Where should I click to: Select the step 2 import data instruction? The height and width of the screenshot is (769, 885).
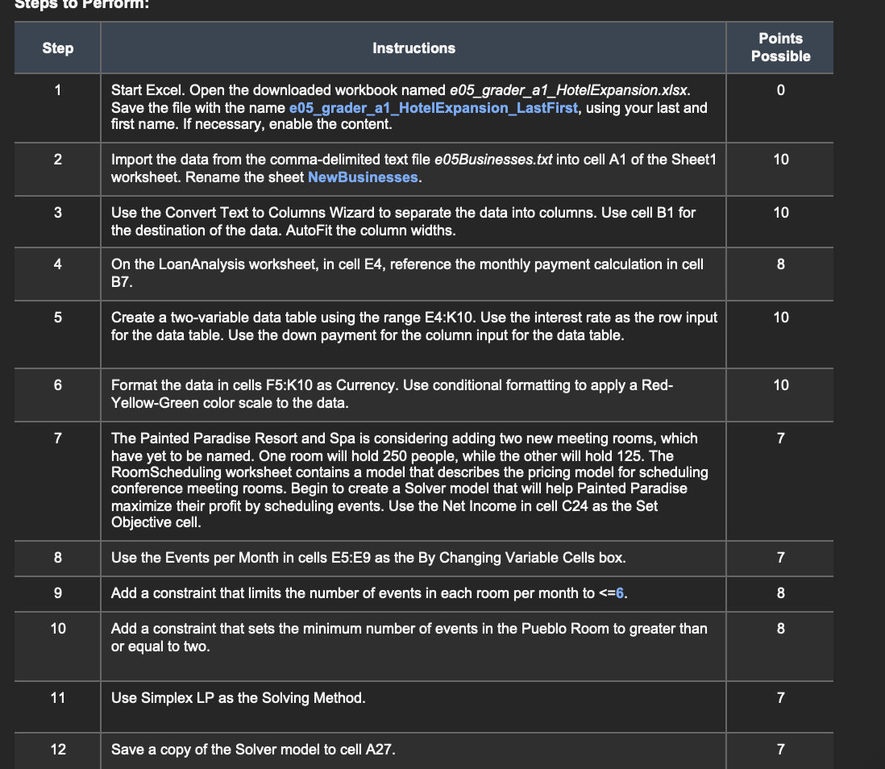413,169
